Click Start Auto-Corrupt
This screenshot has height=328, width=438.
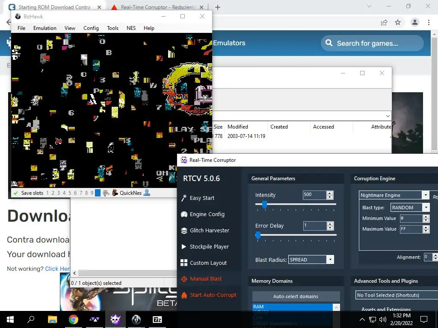click(x=208, y=295)
